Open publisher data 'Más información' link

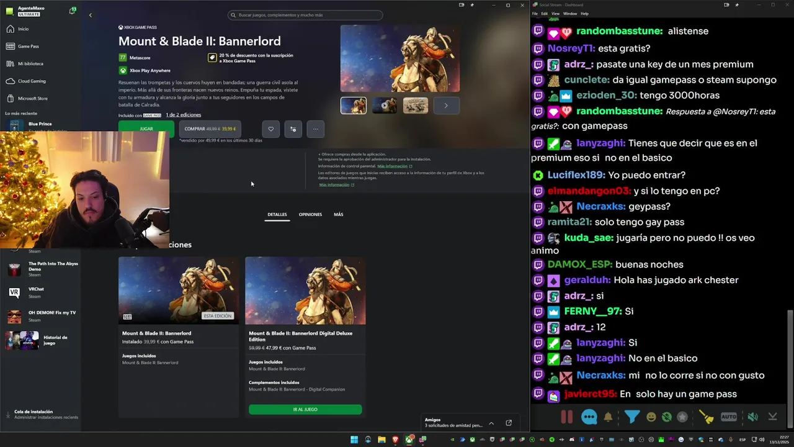336,184
